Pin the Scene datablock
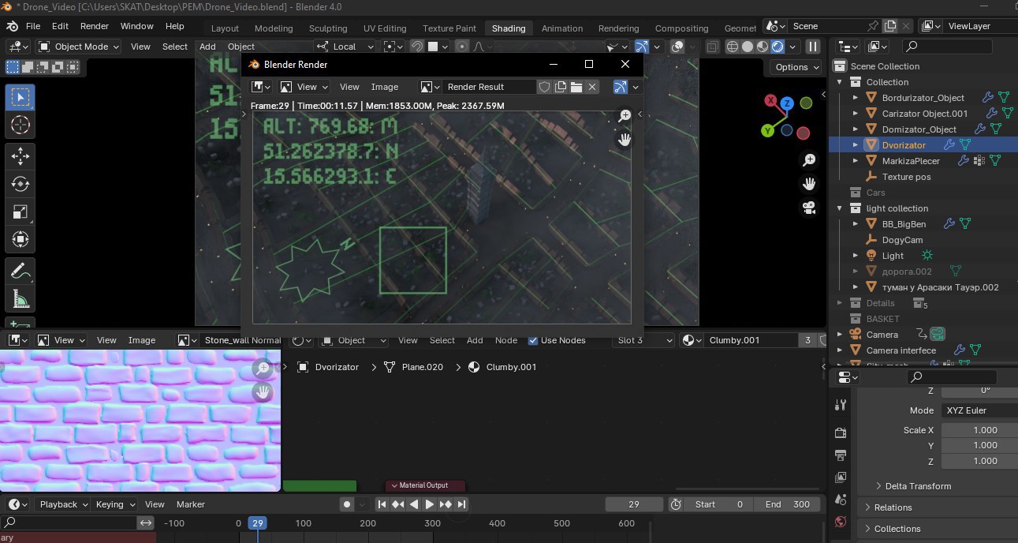1018x543 pixels. [x=873, y=26]
